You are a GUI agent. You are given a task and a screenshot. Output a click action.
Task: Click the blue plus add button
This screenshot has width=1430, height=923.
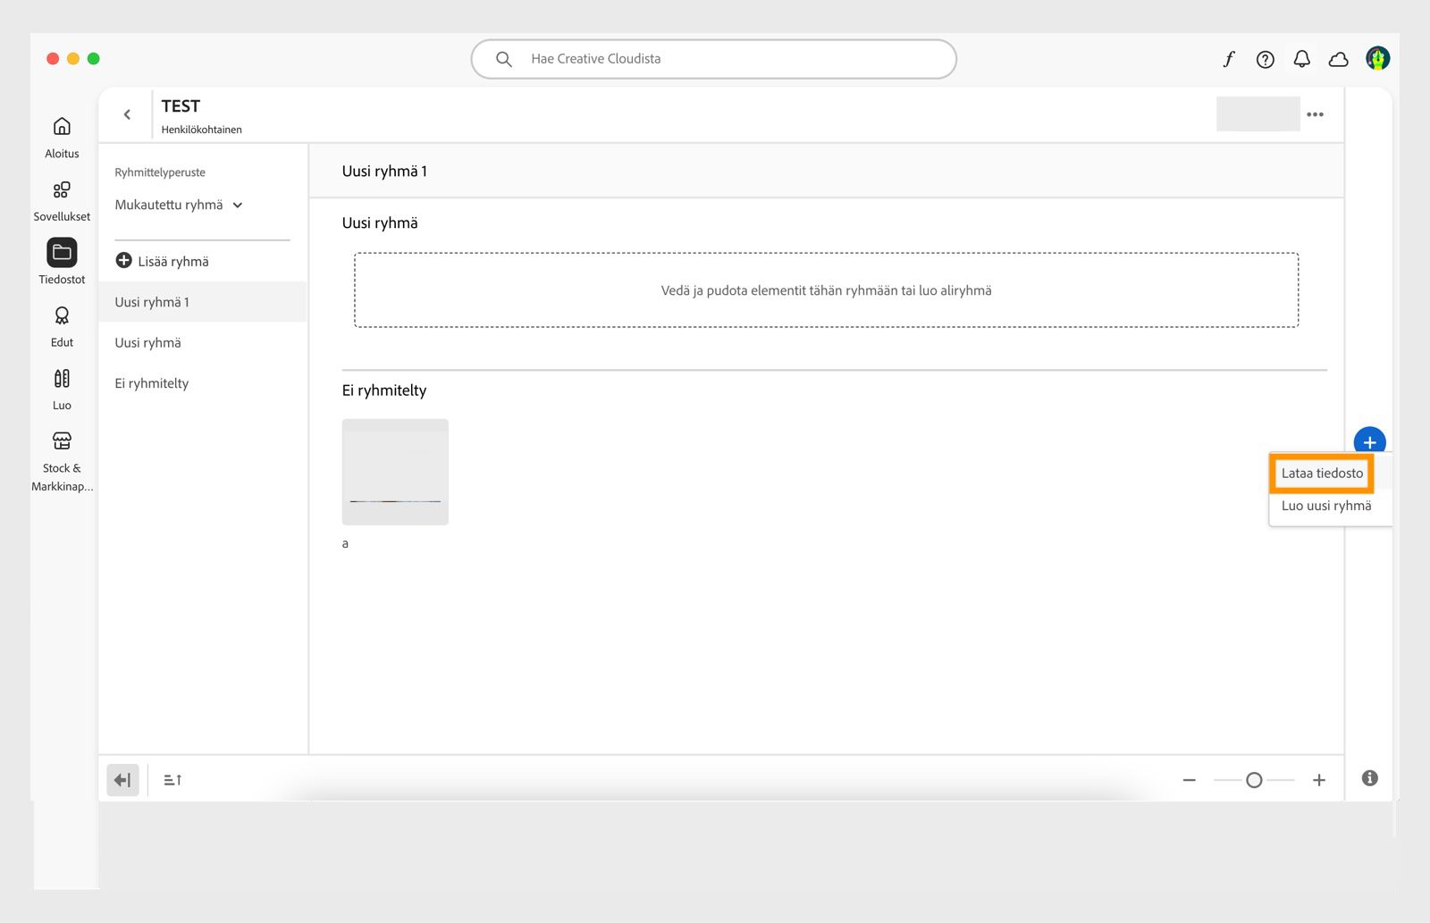pos(1369,441)
